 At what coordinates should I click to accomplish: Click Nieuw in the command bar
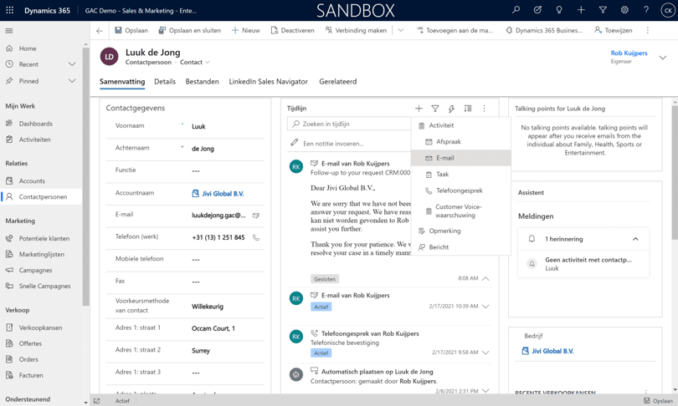coord(246,30)
